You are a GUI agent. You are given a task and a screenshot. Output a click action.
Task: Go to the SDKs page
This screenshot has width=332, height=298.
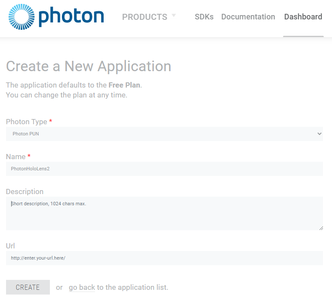(x=204, y=17)
